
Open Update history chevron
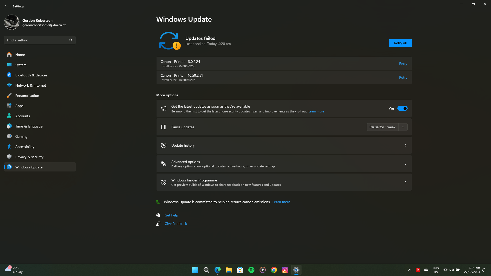[406, 145]
